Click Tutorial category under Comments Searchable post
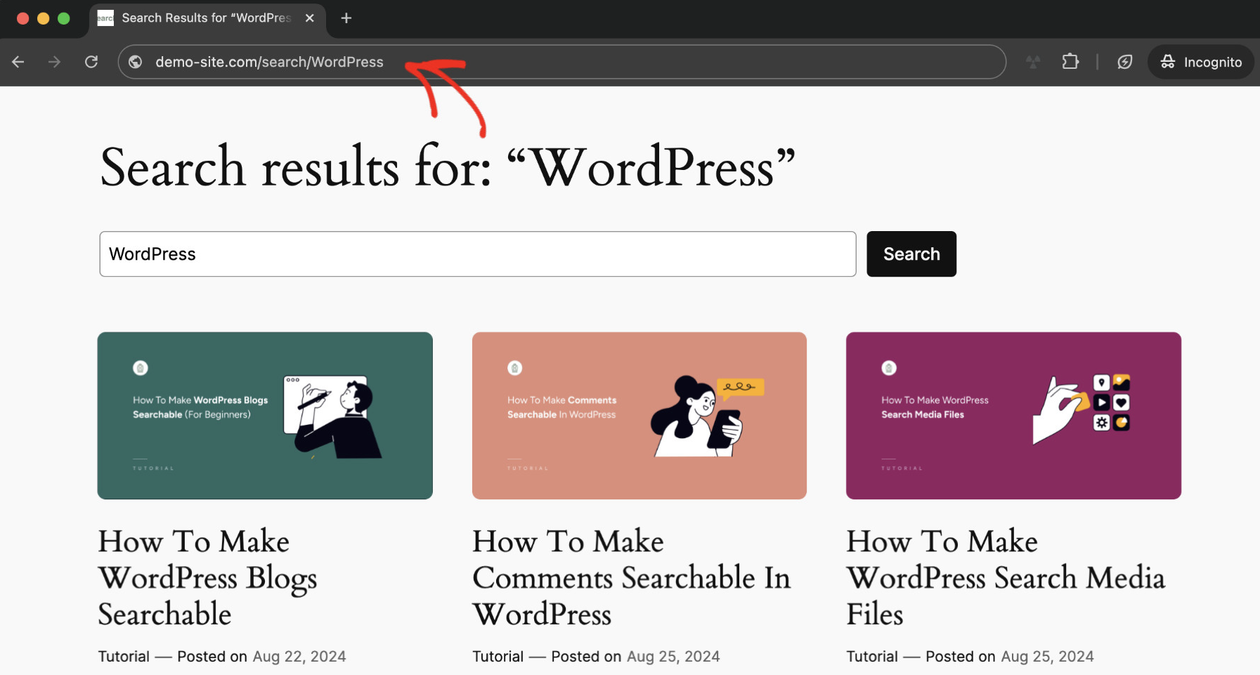The width and height of the screenshot is (1260, 675). click(498, 656)
